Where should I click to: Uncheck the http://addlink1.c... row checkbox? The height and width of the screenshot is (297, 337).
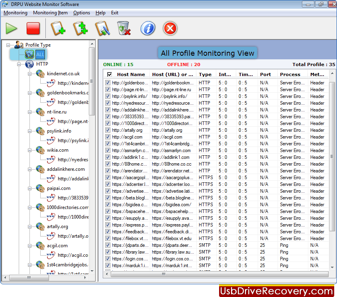108,157
